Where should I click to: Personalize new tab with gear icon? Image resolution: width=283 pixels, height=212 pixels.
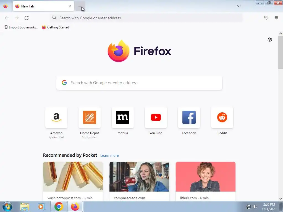(270, 40)
